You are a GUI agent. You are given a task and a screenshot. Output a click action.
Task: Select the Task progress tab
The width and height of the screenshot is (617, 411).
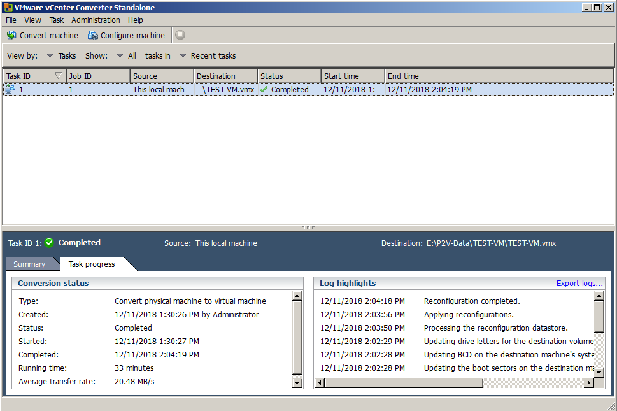[92, 264]
